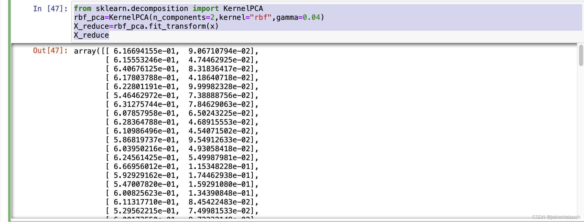Click the value 1.74462938e-01

coord(219,175)
